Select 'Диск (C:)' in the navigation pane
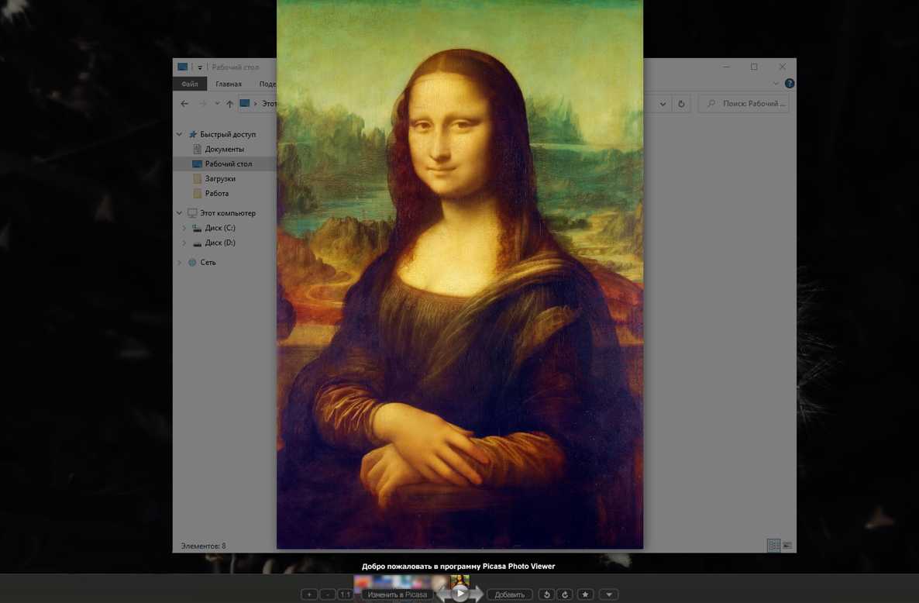 point(220,227)
